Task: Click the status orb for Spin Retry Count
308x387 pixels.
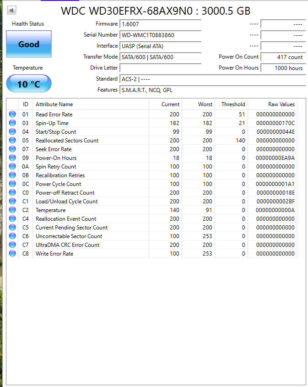Action: click(12, 166)
